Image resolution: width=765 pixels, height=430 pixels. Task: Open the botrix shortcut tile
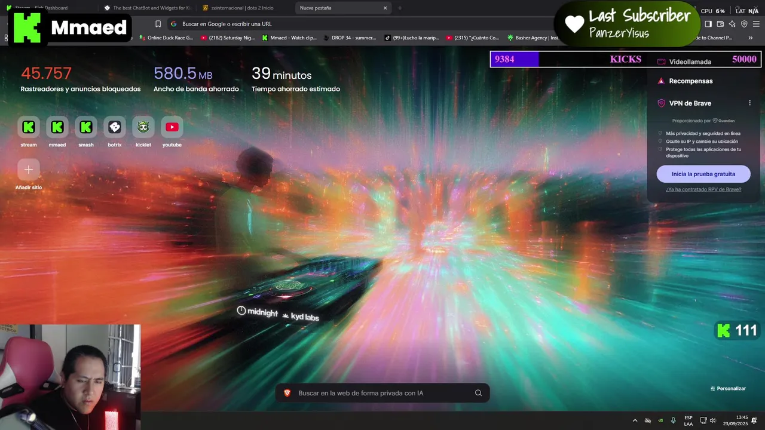click(x=115, y=127)
